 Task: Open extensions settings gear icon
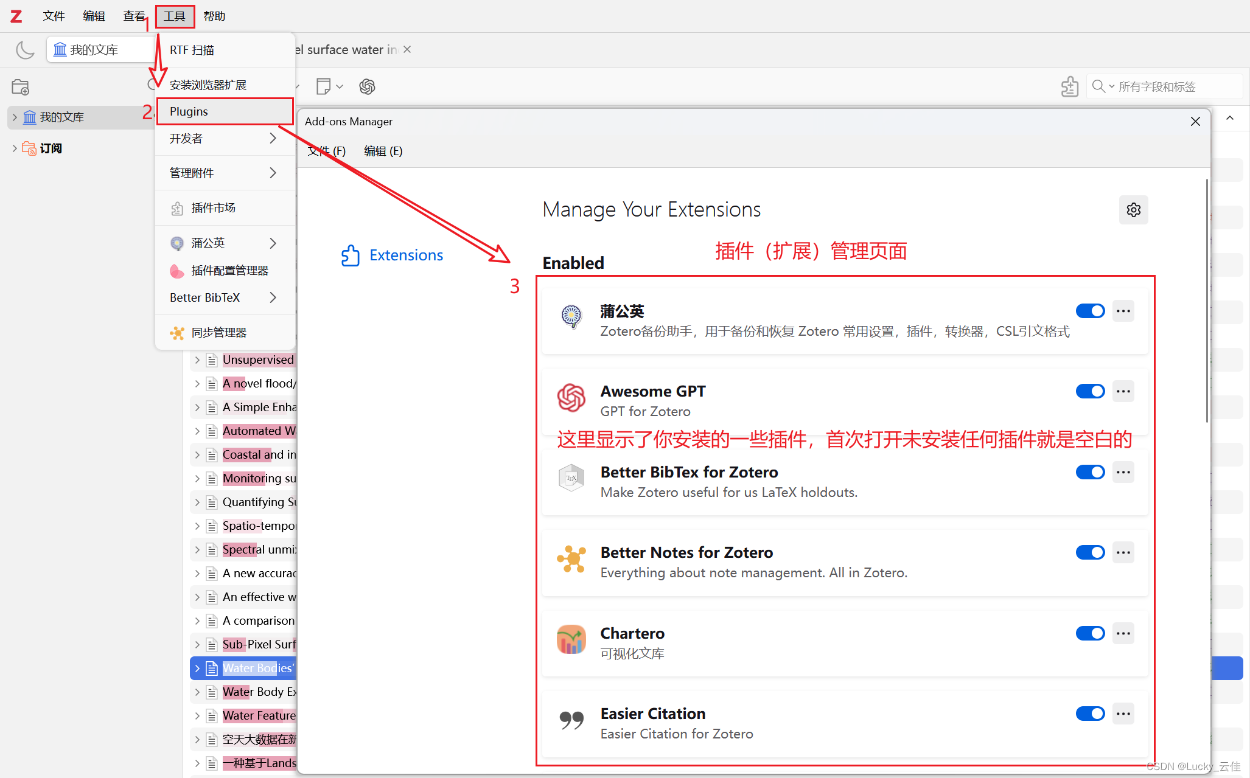click(x=1133, y=210)
